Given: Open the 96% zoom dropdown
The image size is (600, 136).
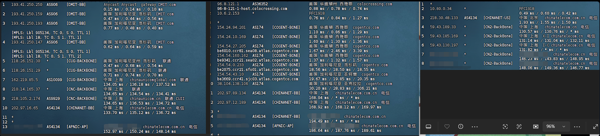Looking at the screenshot, I should (556, 127).
